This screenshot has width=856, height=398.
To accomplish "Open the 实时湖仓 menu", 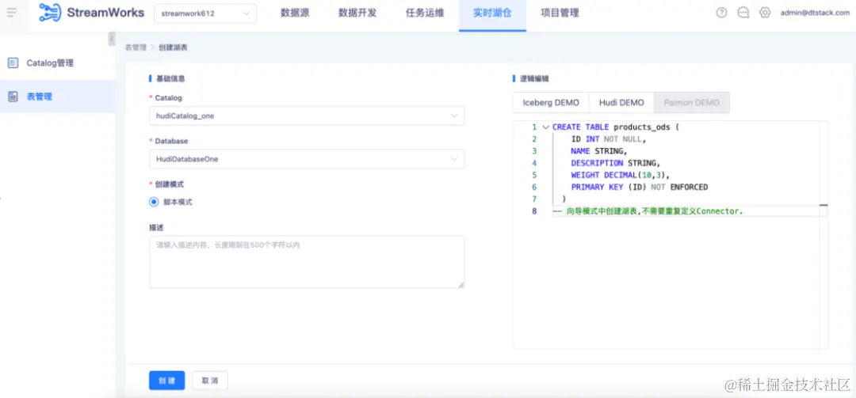I will coord(492,13).
